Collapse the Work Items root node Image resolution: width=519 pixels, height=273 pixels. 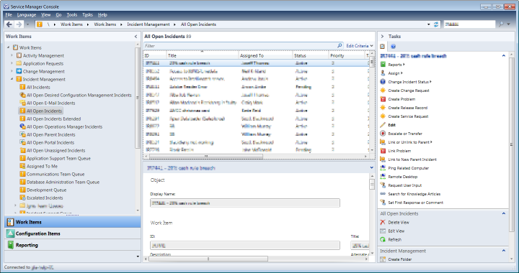click(8, 47)
